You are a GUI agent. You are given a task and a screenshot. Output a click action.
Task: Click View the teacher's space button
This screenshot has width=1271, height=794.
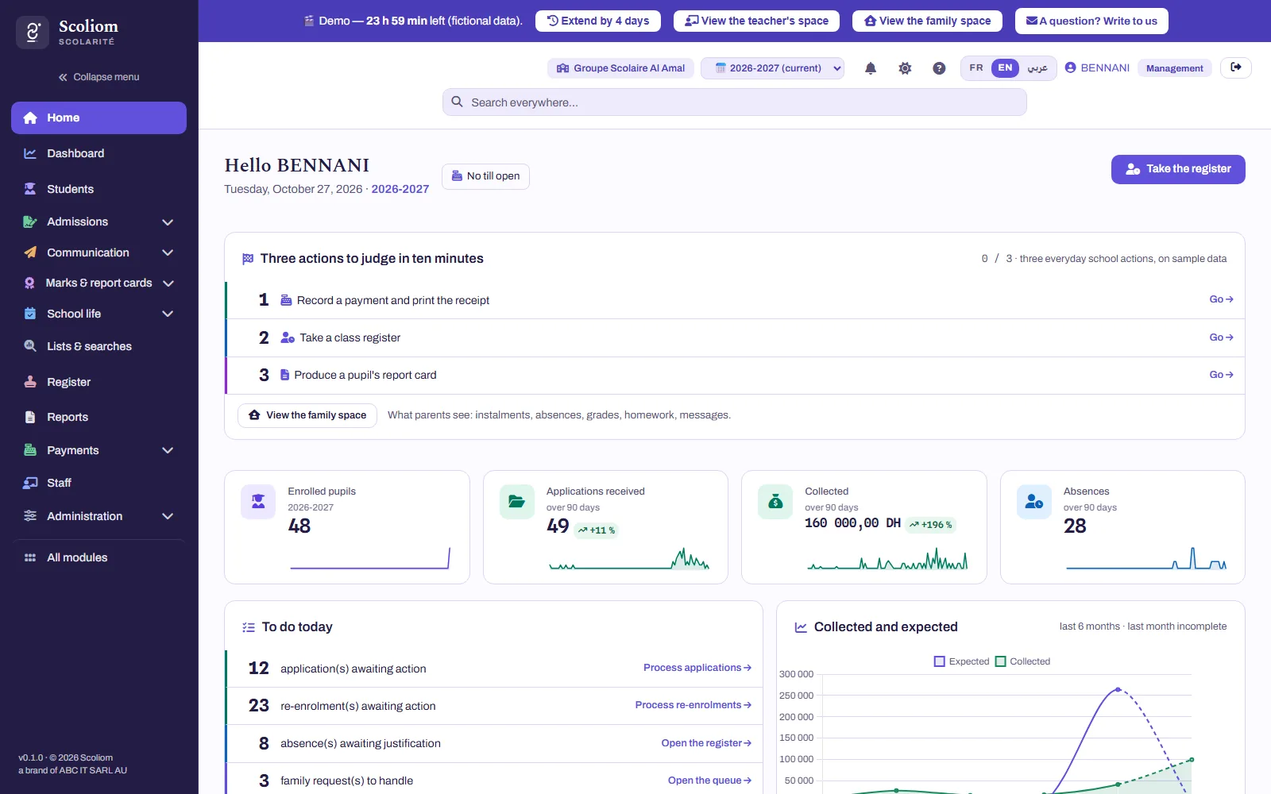click(x=757, y=21)
